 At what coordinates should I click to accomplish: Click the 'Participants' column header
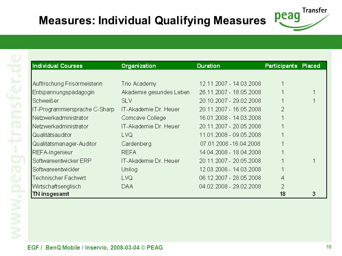point(281,66)
